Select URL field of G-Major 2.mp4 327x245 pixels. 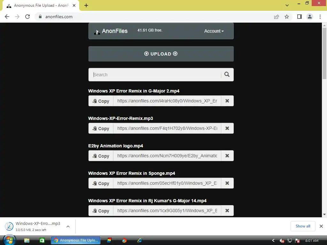coord(167,101)
